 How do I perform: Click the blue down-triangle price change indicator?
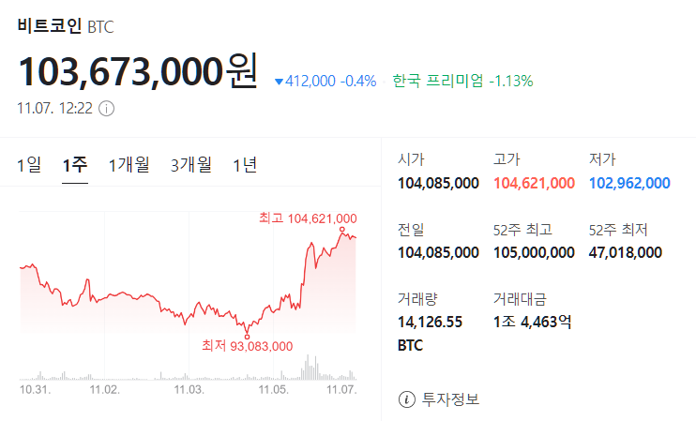coord(279,82)
